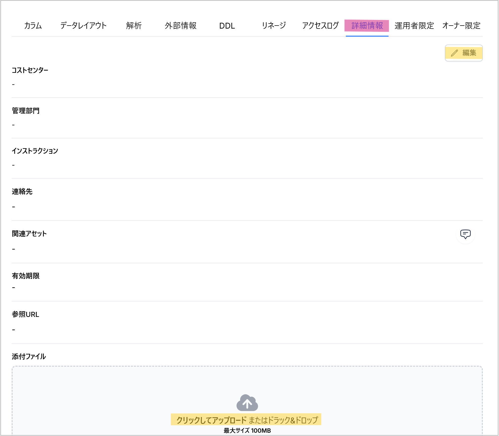
Task: Open the オーナー限定 tab
Action: [461, 26]
